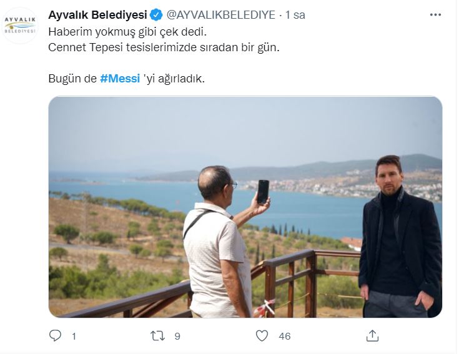Image resolution: width=459 pixels, height=354 pixels.
Task: Open the Ayvalık Belediyesi display name link
Action: pos(97,15)
